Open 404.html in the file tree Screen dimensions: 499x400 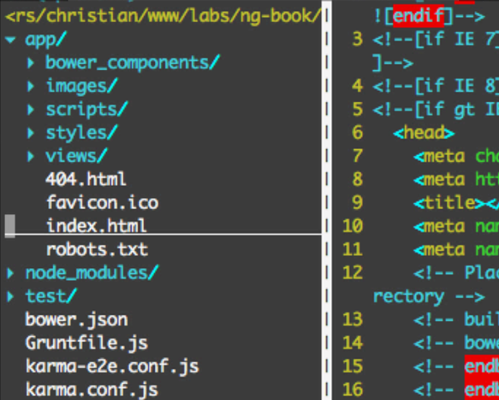86,179
